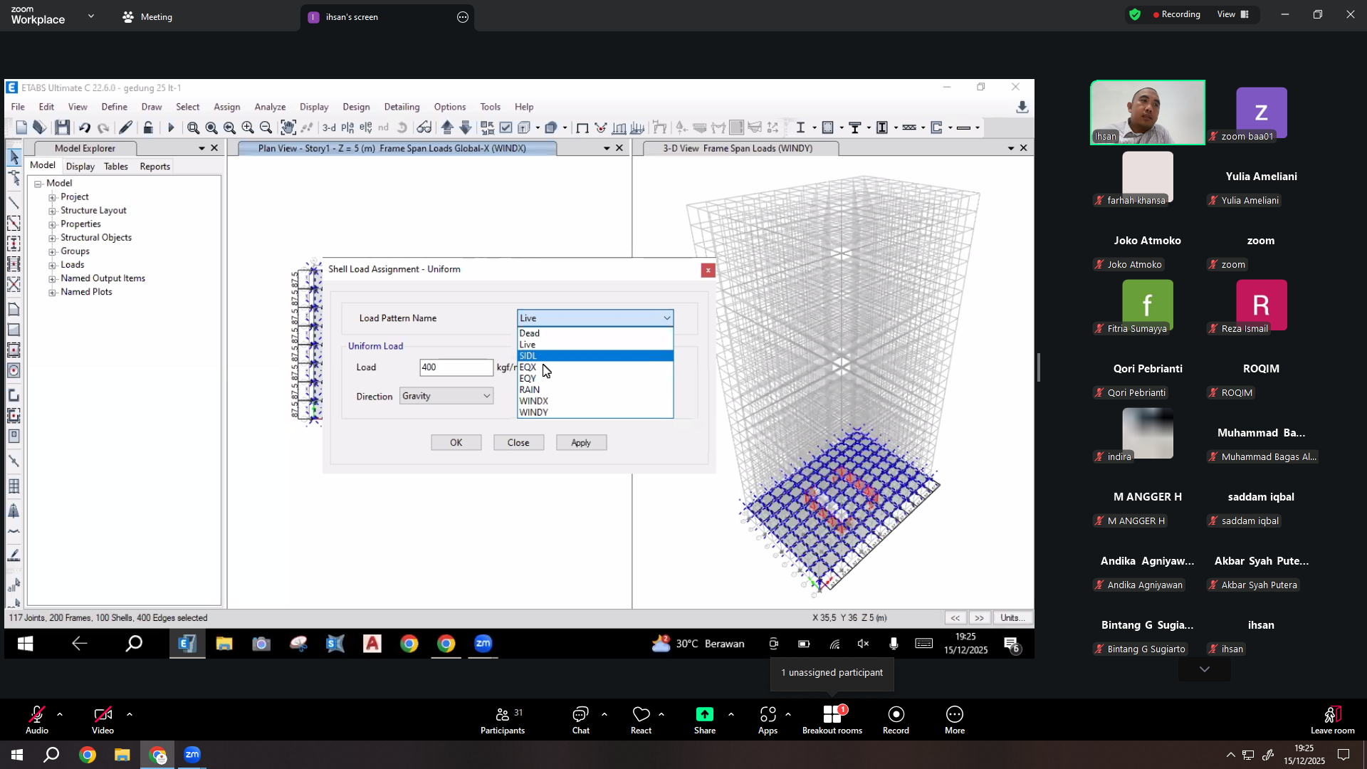Open the Zoom app icon in the shared-screen taskbar

click(x=483, y=644)
